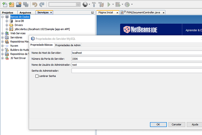Enable the Lembrar Senha checkbox
Image resolution: width=202 pixels, height=135 pixels.
37,76
